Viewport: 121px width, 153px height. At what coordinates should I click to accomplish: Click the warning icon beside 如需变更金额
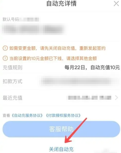[x=5, y=48]
